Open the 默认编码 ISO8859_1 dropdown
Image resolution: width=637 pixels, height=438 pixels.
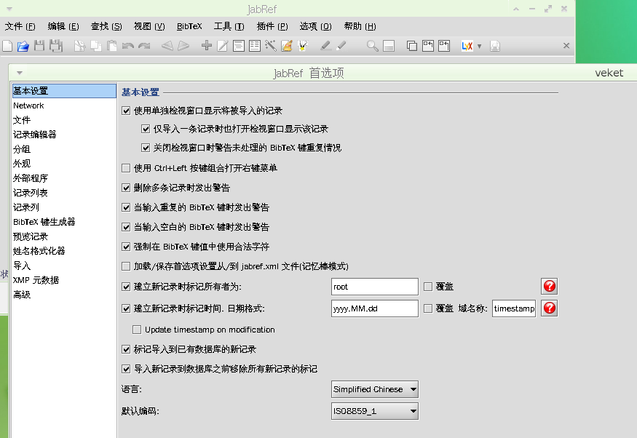(375, 411)
